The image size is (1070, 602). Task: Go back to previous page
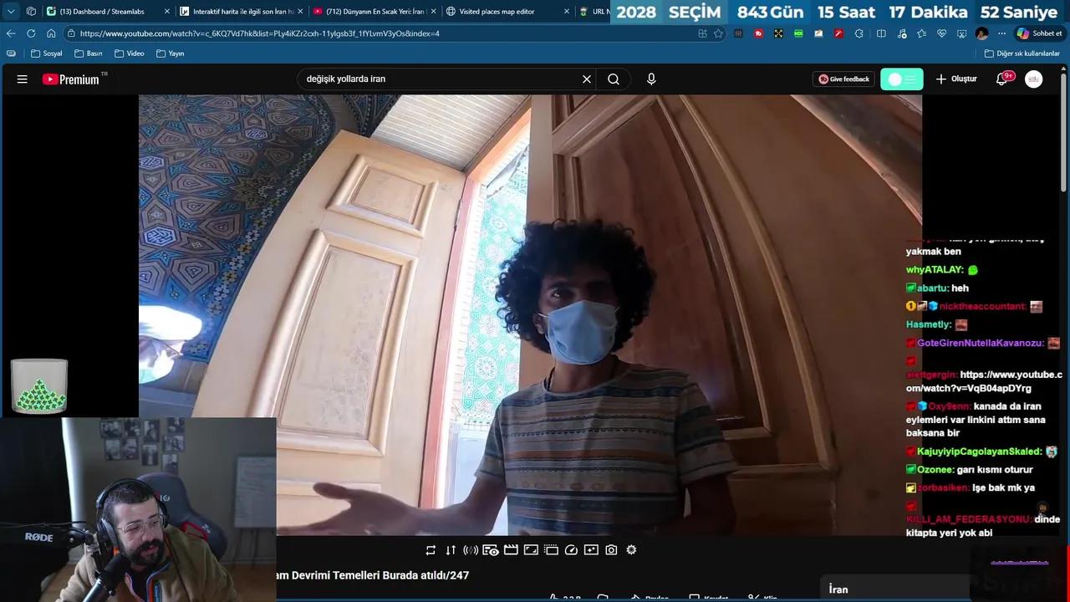point(11,33)
